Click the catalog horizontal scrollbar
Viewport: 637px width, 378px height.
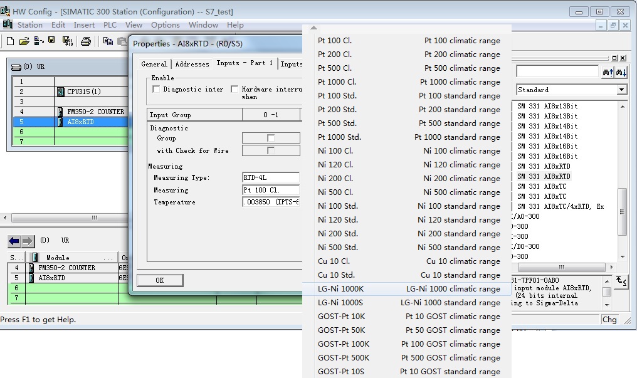pos(562,268)
